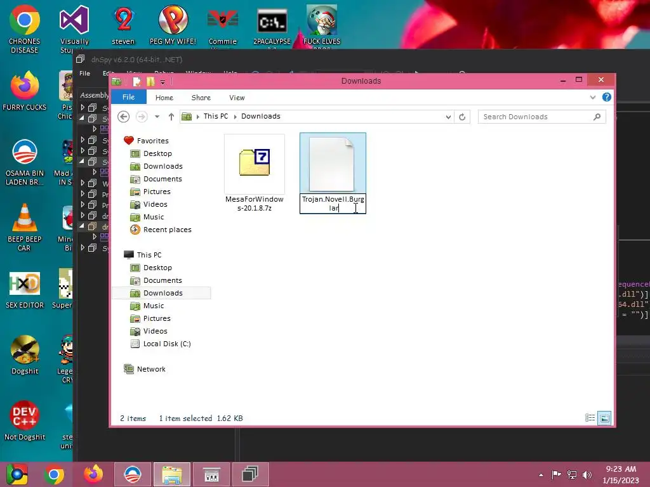Click the Start button on the taskbar
This screenshot has height=487, width=650.
17,474
